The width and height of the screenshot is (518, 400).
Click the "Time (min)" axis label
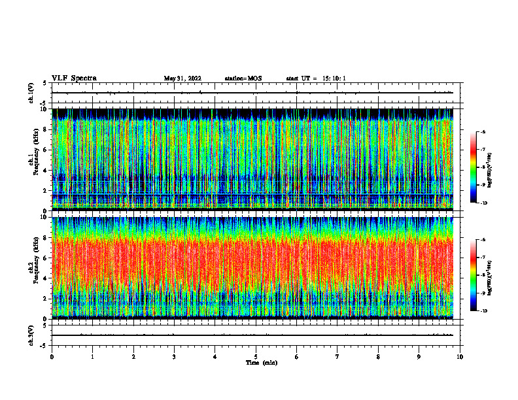(262, 363)
